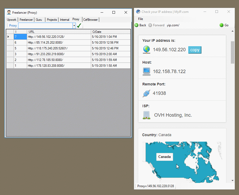Image resolution: width=239 pixels, height=195 pixels.
Task: Click the scrollbar up arrow in browser
Action: 232,31
